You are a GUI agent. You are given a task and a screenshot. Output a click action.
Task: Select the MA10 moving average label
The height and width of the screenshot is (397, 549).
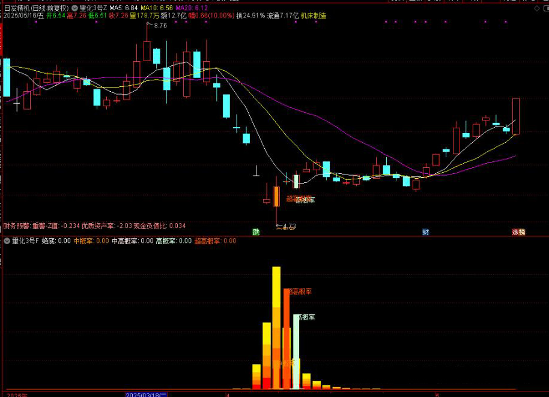click(157, 8)
